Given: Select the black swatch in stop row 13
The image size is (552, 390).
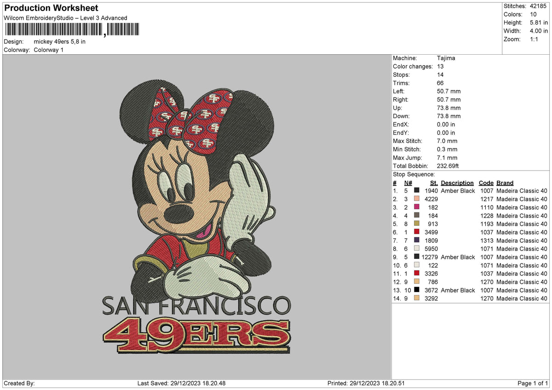Looking at the screenshot, I should (x=417, y=289).
